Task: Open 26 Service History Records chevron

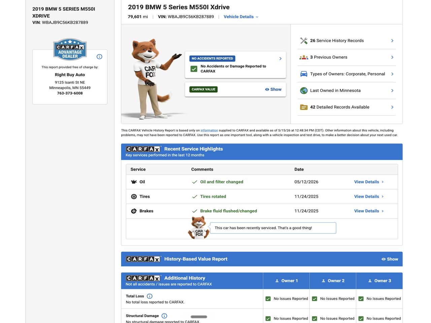Action: pos(392,41)
